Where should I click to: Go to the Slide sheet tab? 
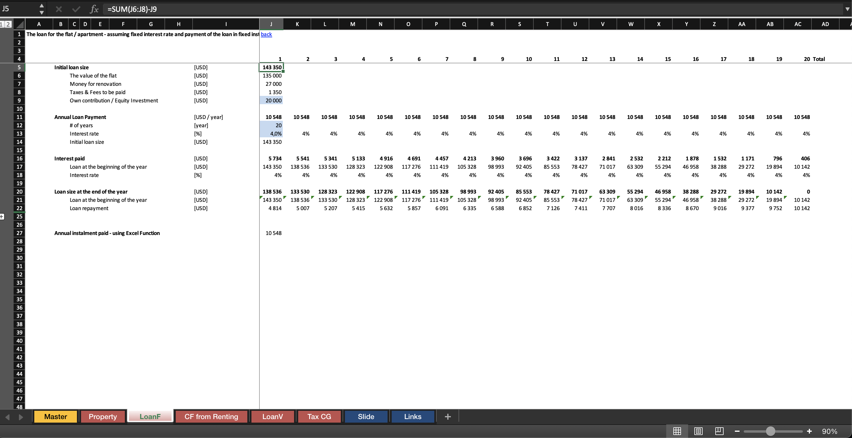pos(366,416)
